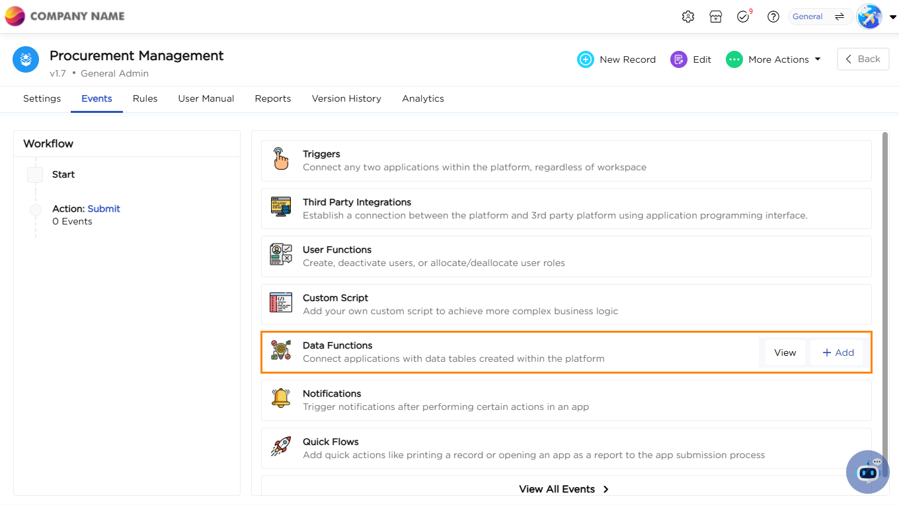Select the Custom Script code icon
899x505 pixels.
coord(281,303)
